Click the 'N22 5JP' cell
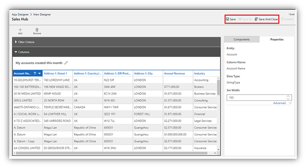Viewport: 306px width, 168px height. (x=118, y=80)
